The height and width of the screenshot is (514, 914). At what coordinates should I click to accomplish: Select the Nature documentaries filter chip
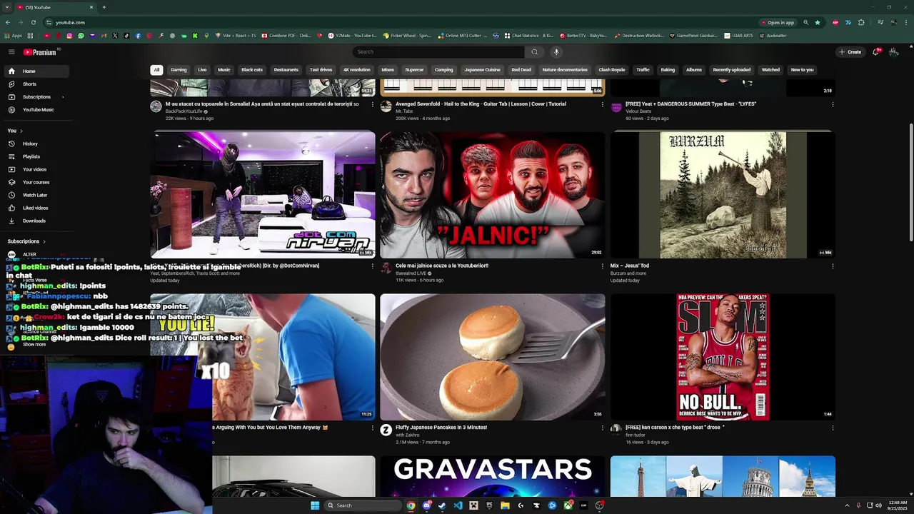(x=565, y=70)
